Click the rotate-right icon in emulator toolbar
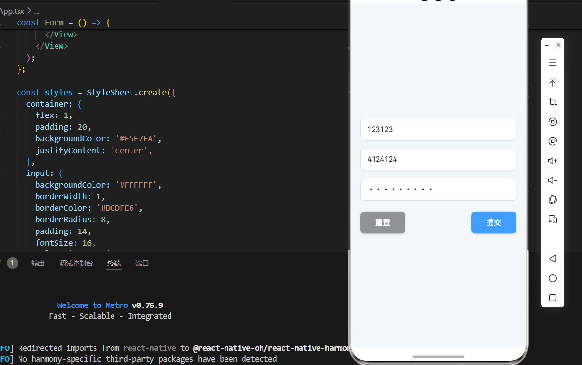 pyautogui.click(x=553, y=141)
